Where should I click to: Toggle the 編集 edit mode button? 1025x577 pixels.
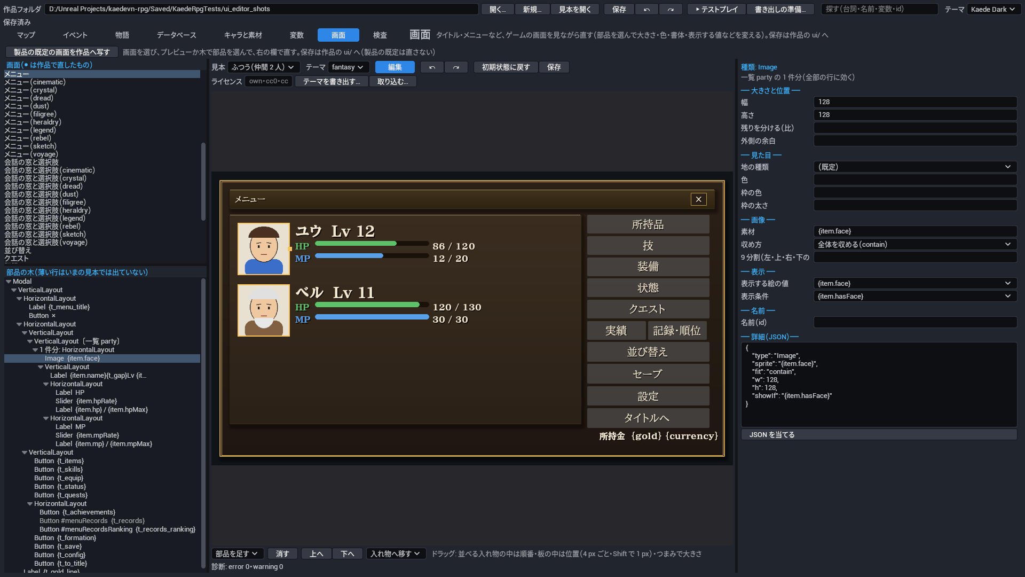(395, 67)
